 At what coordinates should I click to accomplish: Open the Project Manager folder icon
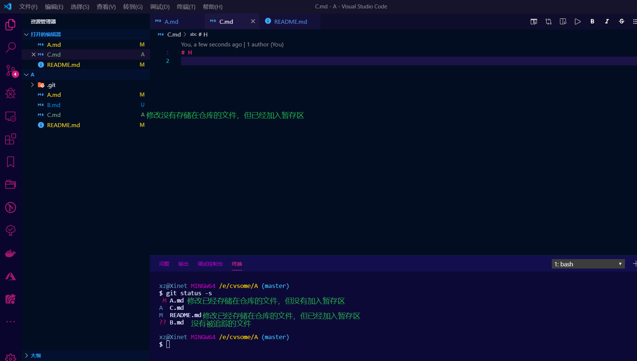[x=11, y=185]
